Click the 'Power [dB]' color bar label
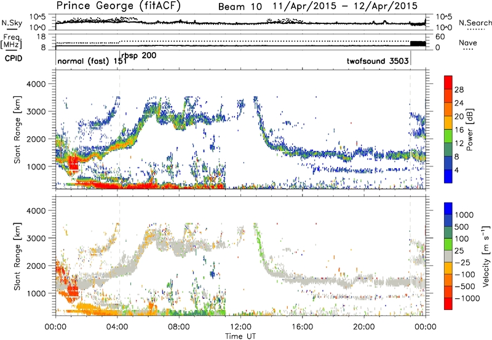This screenshot has width=492, height=340. pos(470,130)
